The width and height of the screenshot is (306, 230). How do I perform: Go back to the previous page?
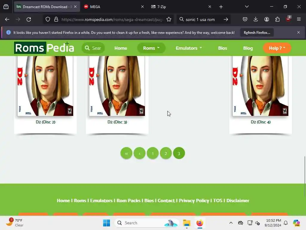(7, 19)
